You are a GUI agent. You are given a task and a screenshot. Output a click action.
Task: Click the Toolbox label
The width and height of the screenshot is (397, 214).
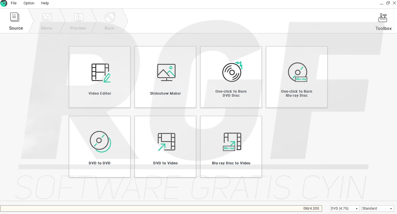pos(383,28)
